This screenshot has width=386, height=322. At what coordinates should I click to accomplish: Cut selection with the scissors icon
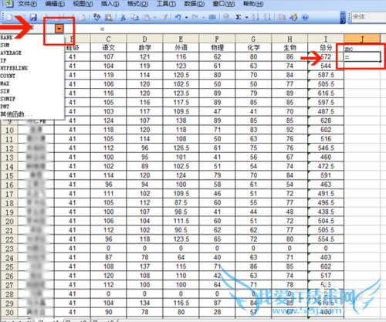coord(123,17)
